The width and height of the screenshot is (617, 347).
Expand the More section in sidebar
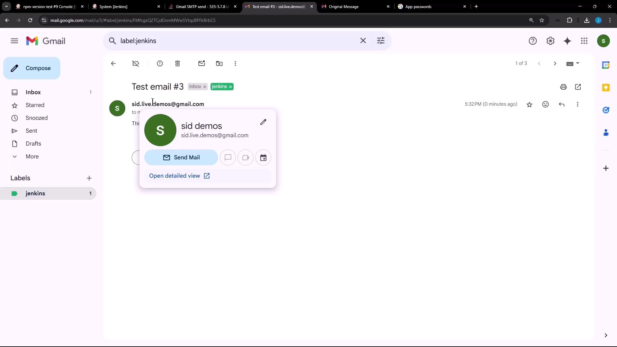pyautogui.click(x=32, y=156)
